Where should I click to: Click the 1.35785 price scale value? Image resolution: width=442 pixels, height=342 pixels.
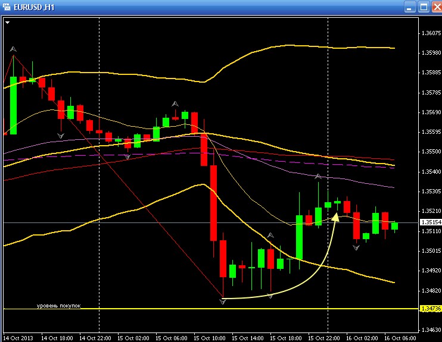click(x=431, y=93)
